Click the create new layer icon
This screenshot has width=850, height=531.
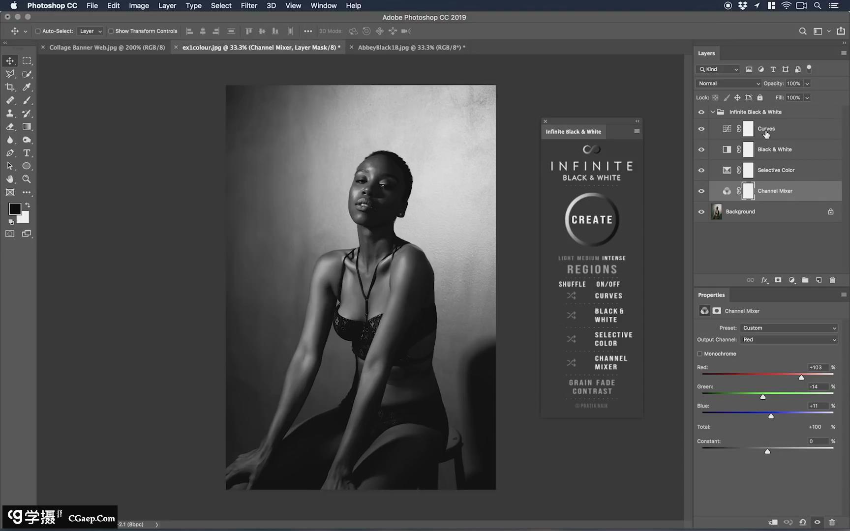pyautogui.click(x=819, y=280)
